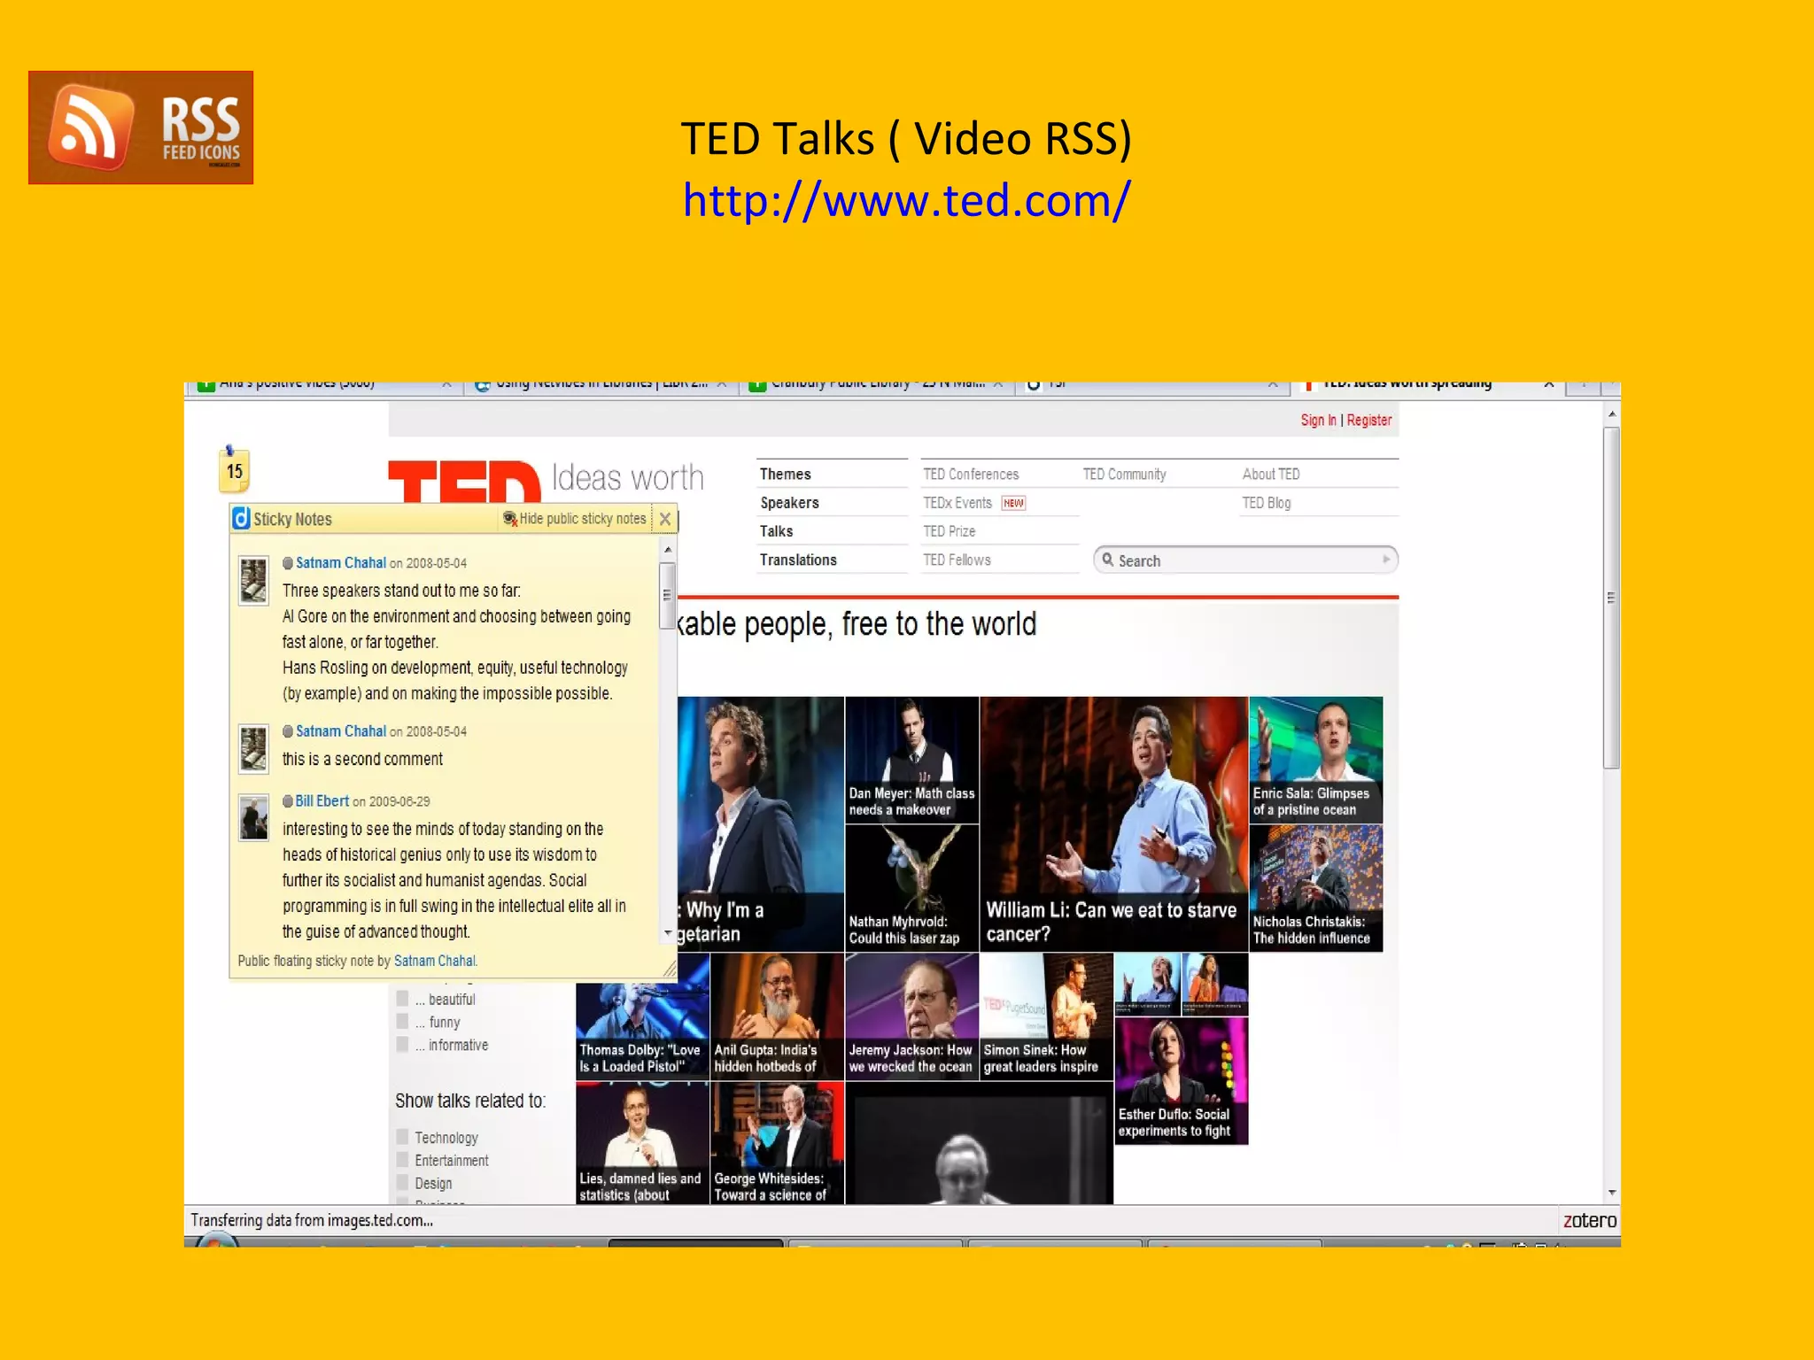The image size is (1814, 1360).
Task: Open the Speakers menu item
Action: tap(789, 503)
